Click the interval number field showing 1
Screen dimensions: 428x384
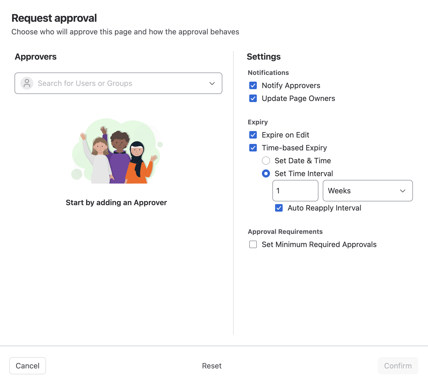pos(295,191)
